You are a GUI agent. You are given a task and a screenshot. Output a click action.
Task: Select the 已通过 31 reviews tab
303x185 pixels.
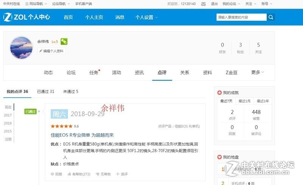[45, 91]
